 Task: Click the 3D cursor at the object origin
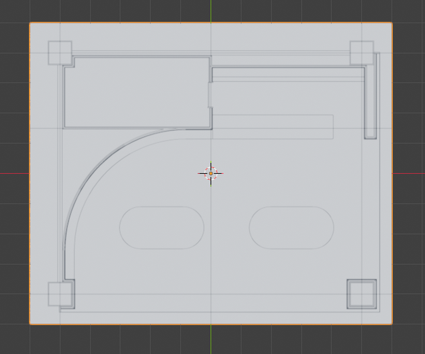[210, 173]
